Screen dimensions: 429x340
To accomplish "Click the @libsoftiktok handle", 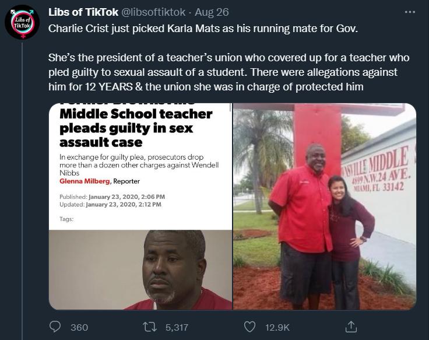I will 153,12.
